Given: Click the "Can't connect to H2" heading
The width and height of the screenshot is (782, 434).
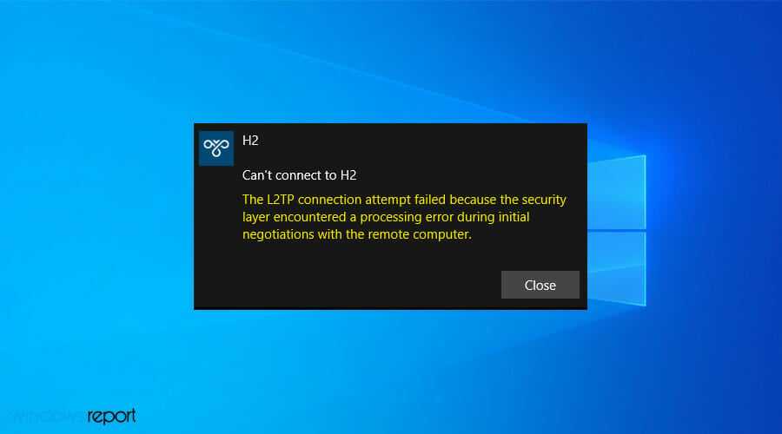Looking at the screenshot, I should (299, 175).
